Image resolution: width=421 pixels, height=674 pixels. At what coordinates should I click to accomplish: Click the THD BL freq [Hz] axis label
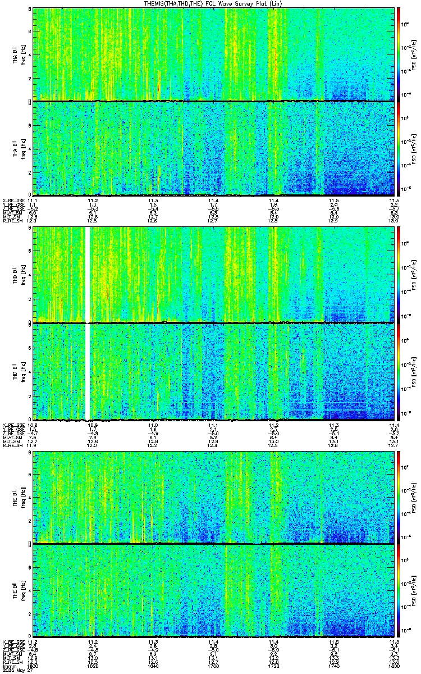(x=23, y=276)
